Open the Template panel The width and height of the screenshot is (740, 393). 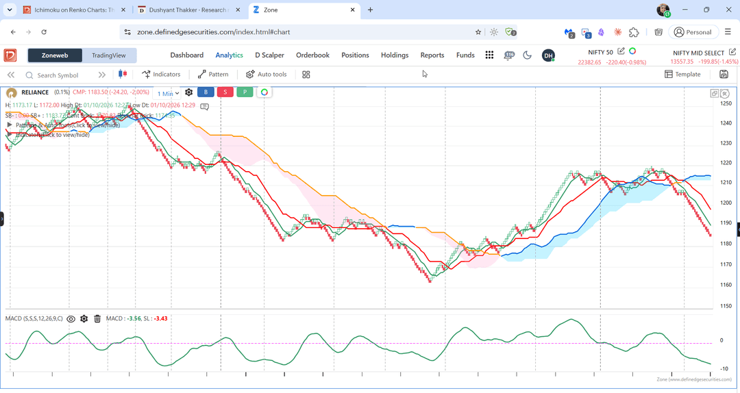[682, 74]
